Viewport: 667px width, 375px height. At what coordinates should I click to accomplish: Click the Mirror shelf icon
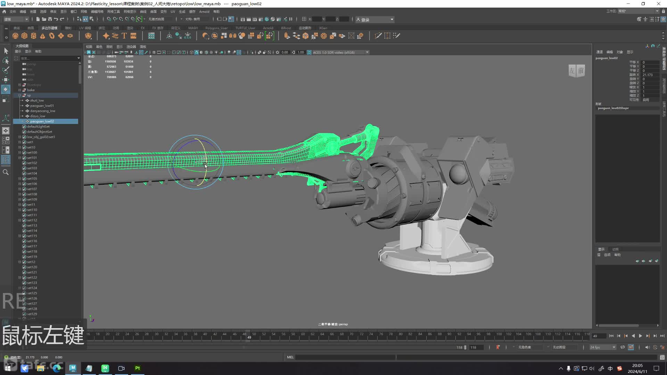tap(233, 36)
